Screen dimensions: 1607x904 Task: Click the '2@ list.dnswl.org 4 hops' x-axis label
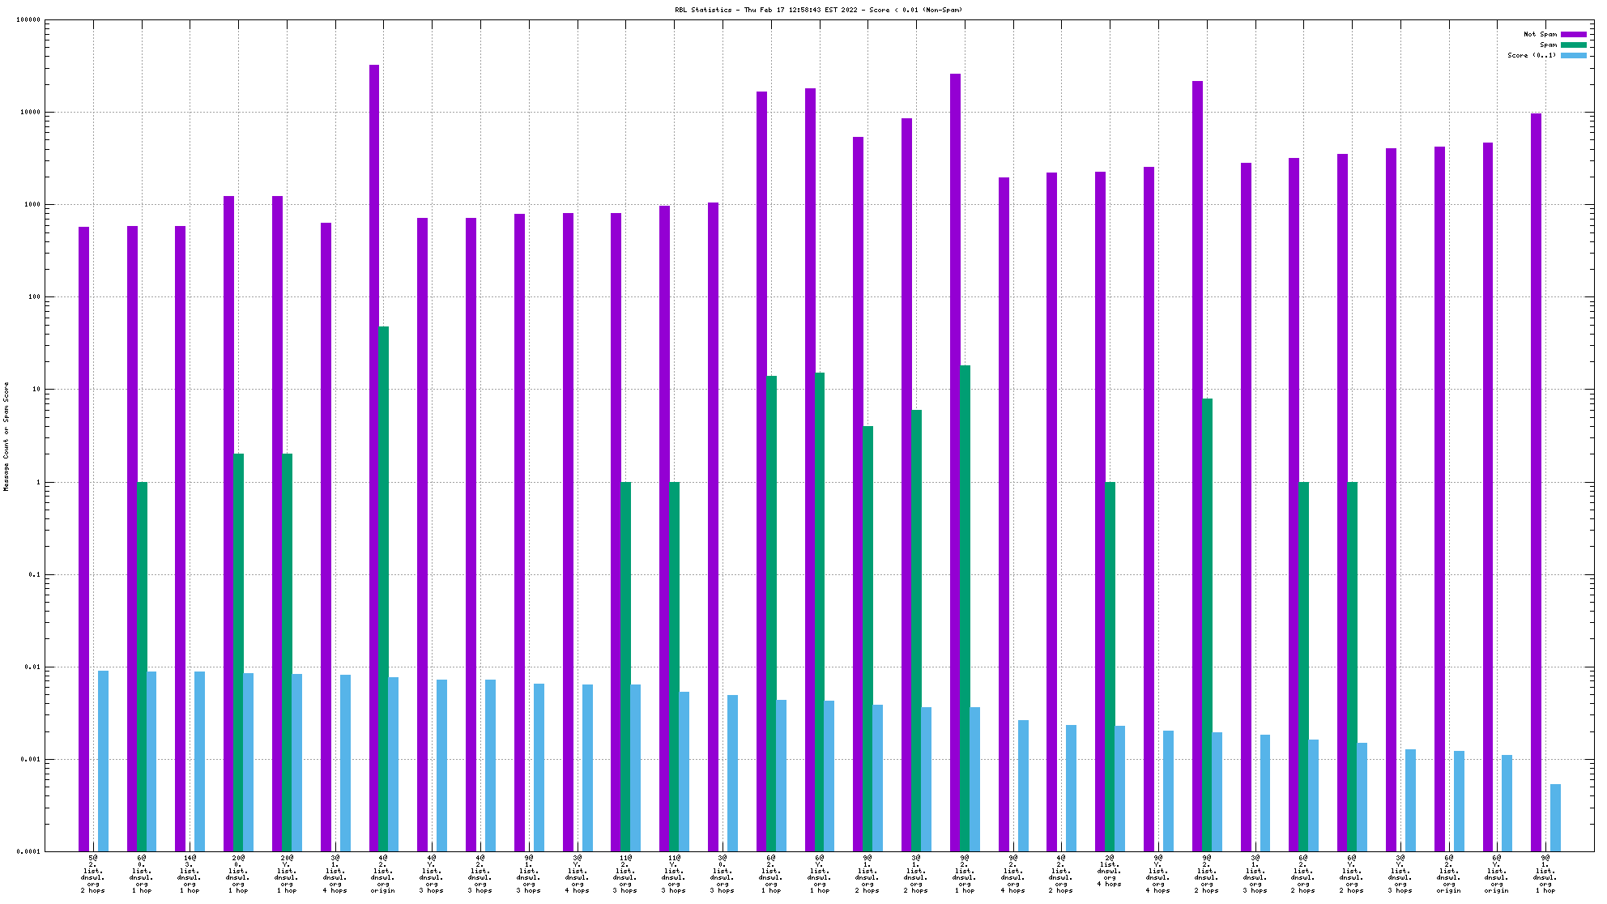point(1110,870)
